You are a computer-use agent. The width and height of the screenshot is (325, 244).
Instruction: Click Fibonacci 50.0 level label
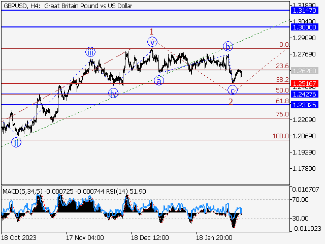click(x=282, y=90)
